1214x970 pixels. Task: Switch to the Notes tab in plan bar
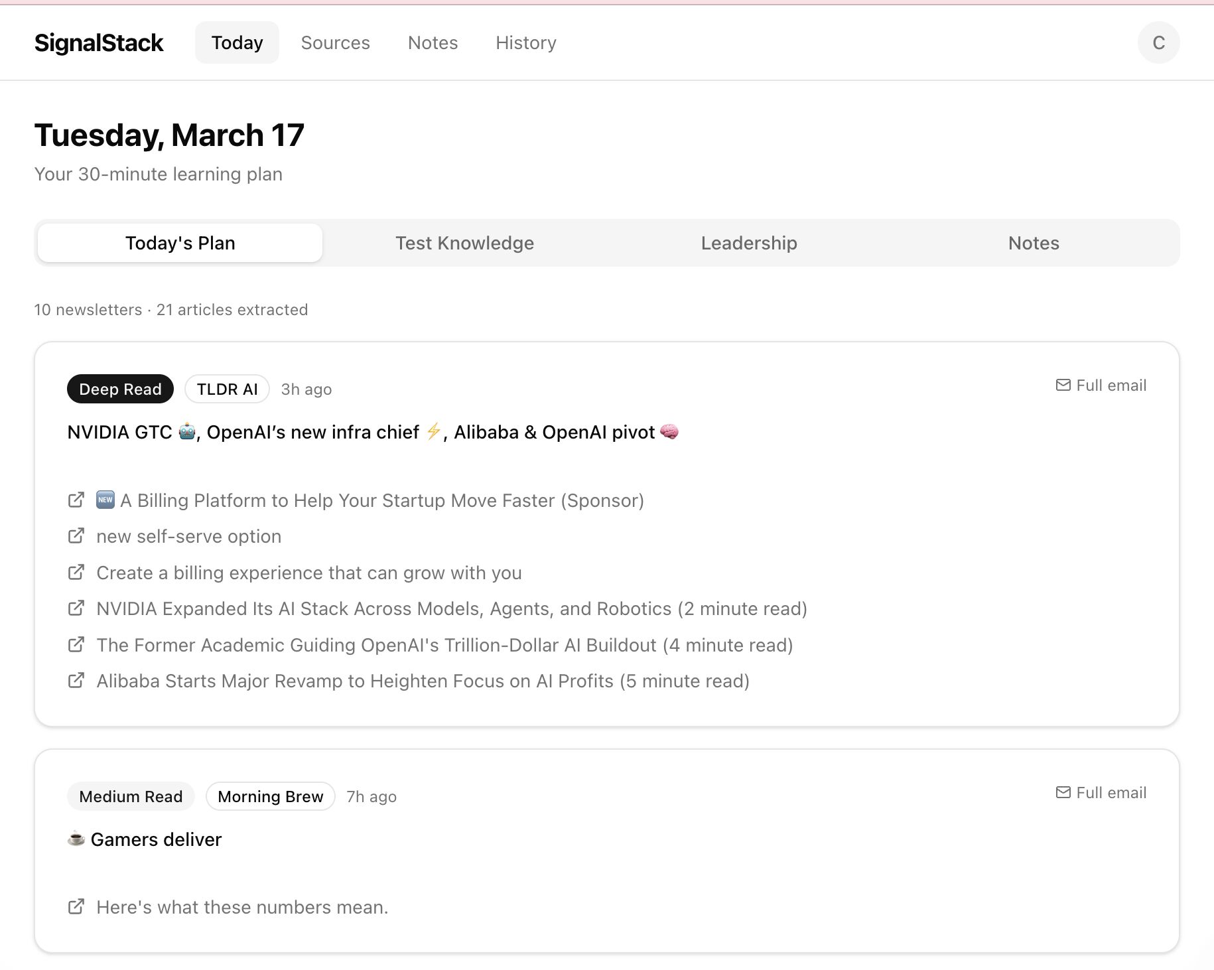pos(1034,243)
